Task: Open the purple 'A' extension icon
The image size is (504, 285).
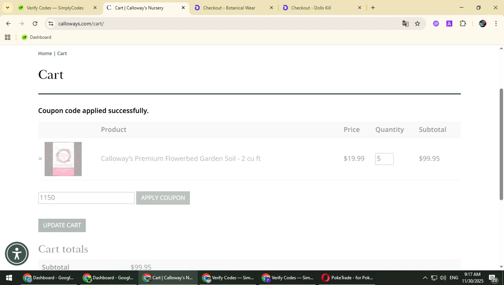Action: 449,24
